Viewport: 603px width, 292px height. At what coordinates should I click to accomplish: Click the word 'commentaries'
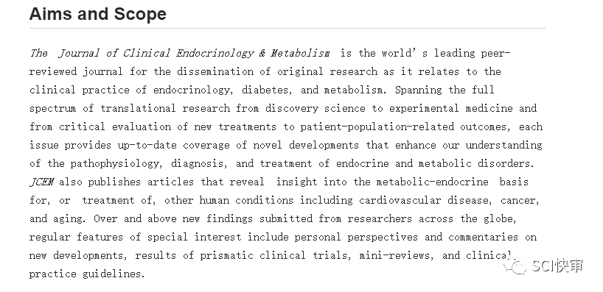pos(483,237)
